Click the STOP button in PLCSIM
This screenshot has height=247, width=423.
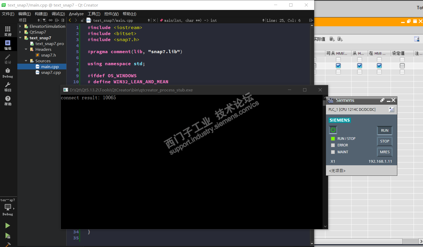point(385,141)
